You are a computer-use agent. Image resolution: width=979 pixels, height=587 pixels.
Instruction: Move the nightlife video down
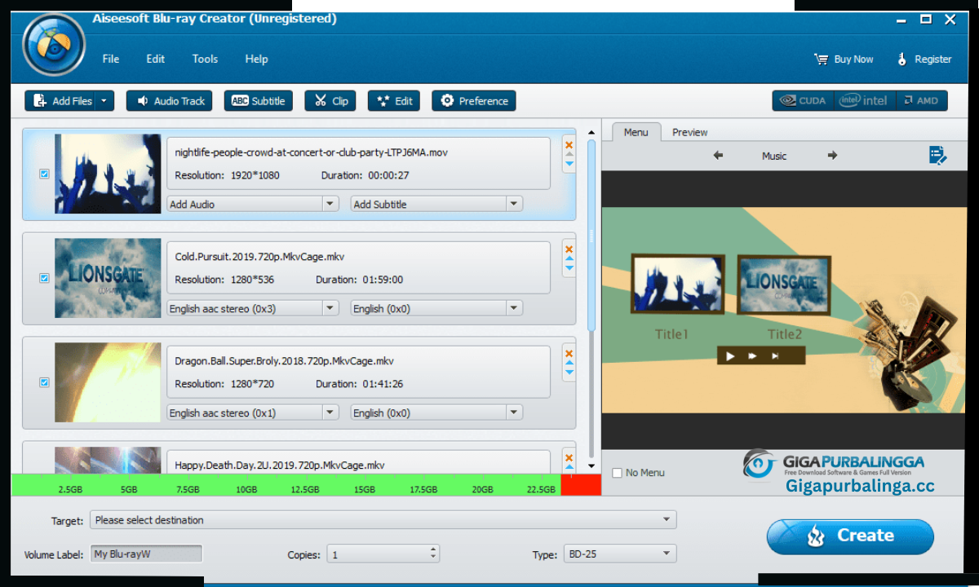[569, 163]
